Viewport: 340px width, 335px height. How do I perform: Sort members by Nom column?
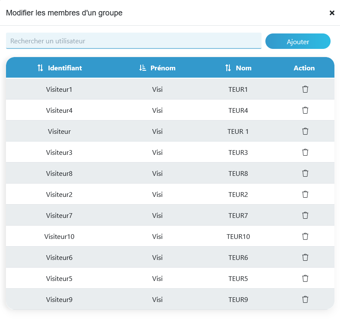point(238,68)
